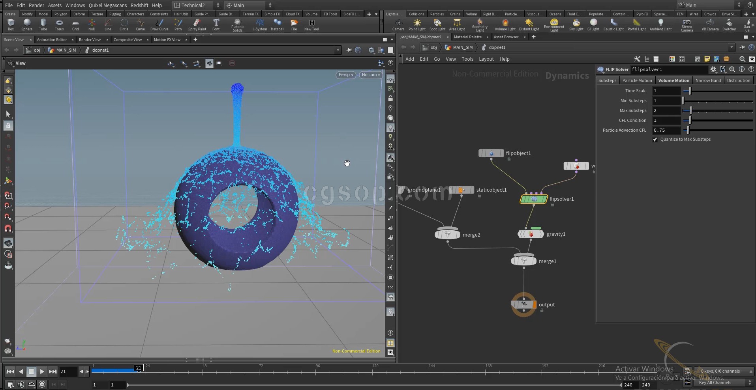Click the Key All Channels button
Viewport: 756px width, 390px height.
(715, 383)
